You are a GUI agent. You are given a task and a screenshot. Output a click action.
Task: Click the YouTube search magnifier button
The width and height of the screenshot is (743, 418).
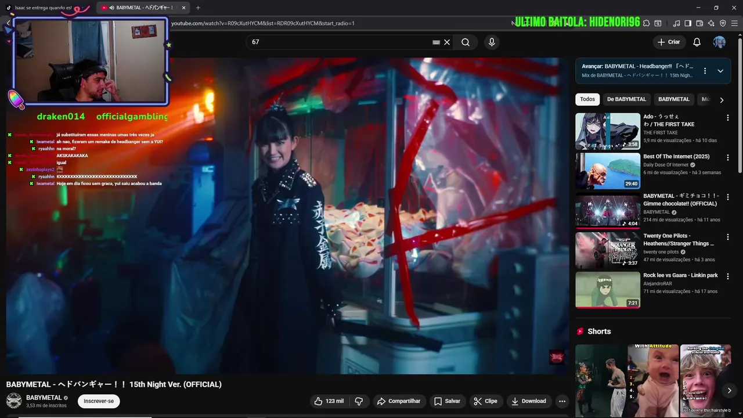[x=466, y=42]
